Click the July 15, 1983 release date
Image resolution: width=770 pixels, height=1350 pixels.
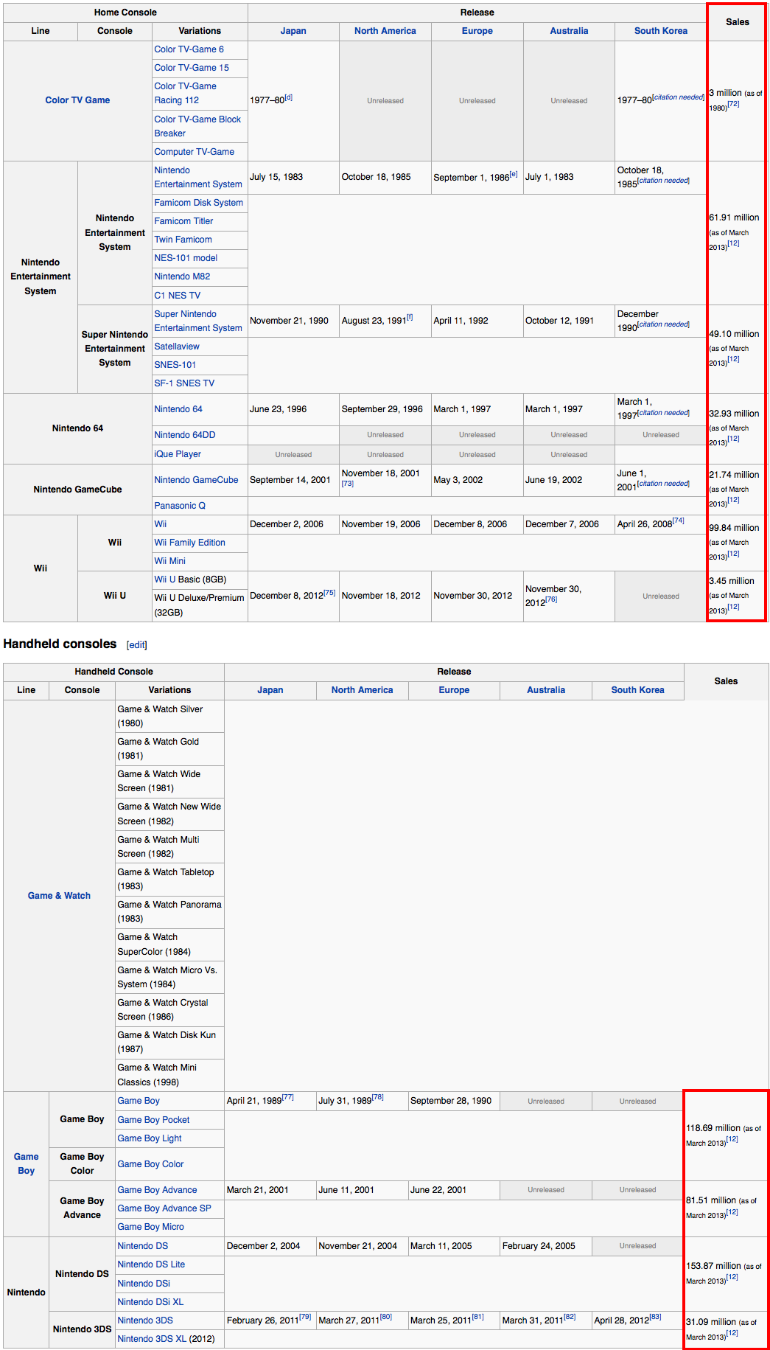[276, 177]
